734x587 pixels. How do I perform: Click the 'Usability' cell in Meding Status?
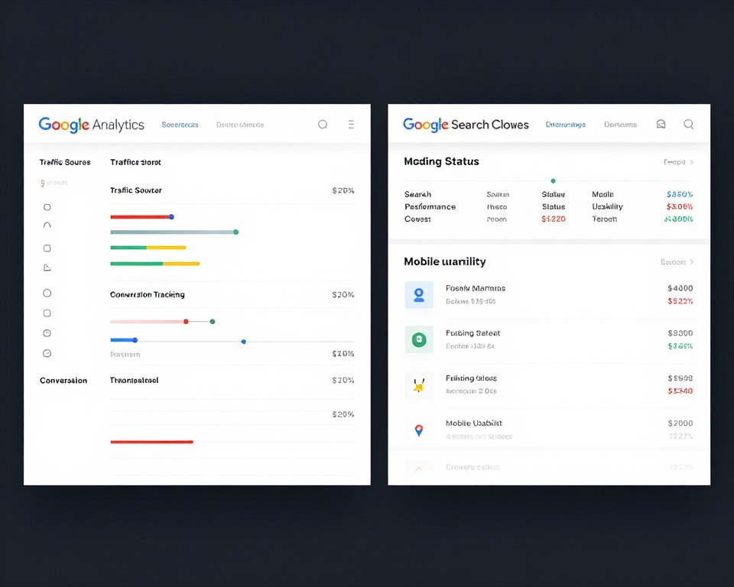coord(608,207)
